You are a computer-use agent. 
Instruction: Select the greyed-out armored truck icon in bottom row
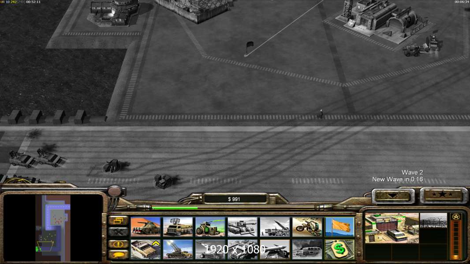pyautogui.click(x=242, y=249)
